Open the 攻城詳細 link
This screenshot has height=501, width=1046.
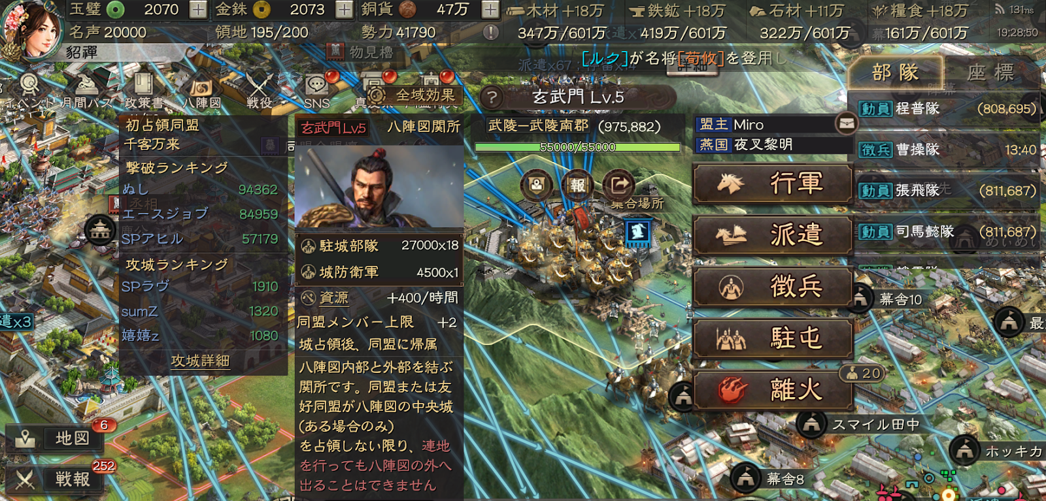(x=200, y=361)
